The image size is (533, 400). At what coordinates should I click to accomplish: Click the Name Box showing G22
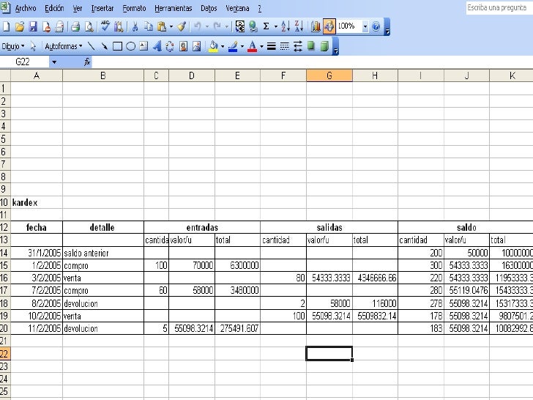pyautogui.click(x=24, y=62)
